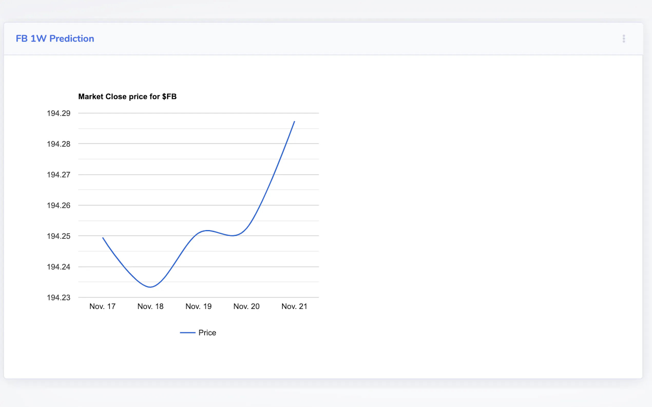This screenshot has width=652, height=407.
Task: Click the 194.23 y-axis label
Action: pos(59,298)
